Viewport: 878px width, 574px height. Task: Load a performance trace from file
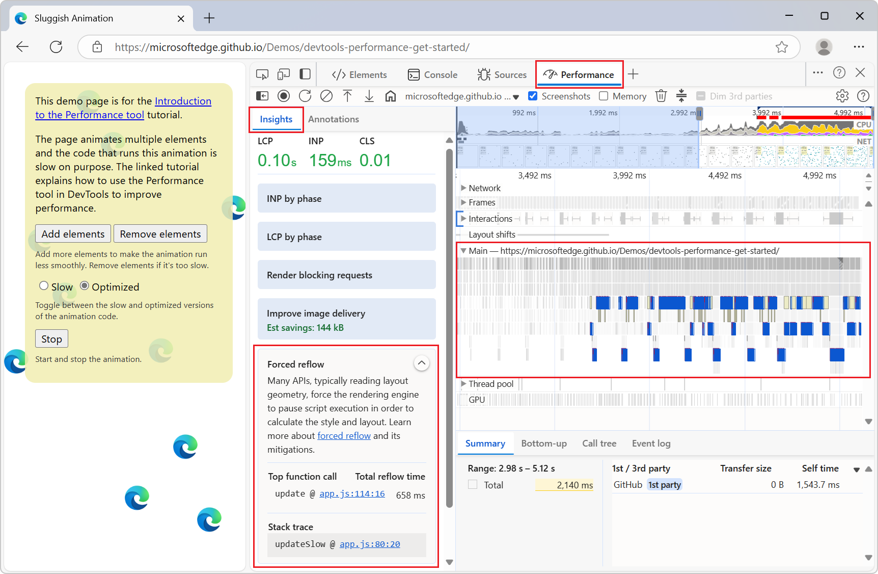[348, 96]
